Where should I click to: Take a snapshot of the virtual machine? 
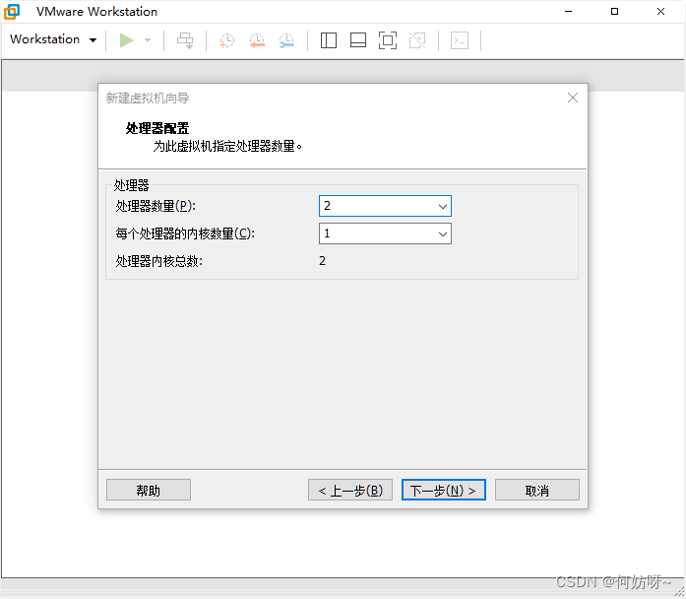[x=226, y=40]
